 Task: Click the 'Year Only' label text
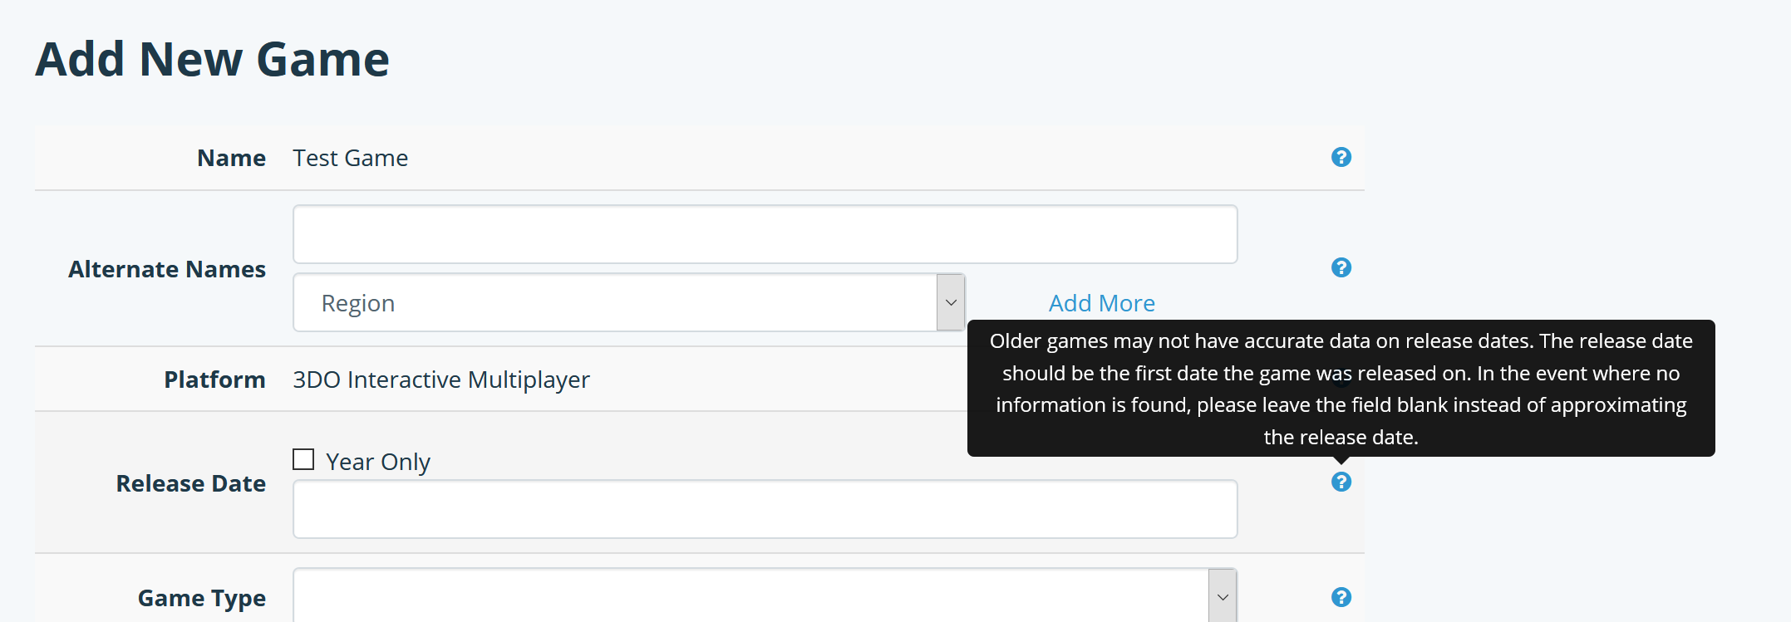tap(378, 462)
